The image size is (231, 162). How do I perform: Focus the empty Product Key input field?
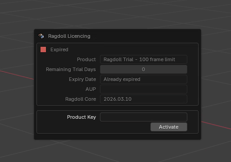(144, 117)
